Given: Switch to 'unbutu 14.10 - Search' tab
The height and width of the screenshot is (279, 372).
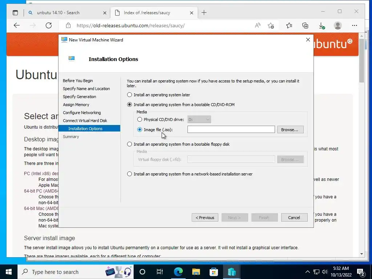Looking at the screenshot, I should click(x=66, y=13).
